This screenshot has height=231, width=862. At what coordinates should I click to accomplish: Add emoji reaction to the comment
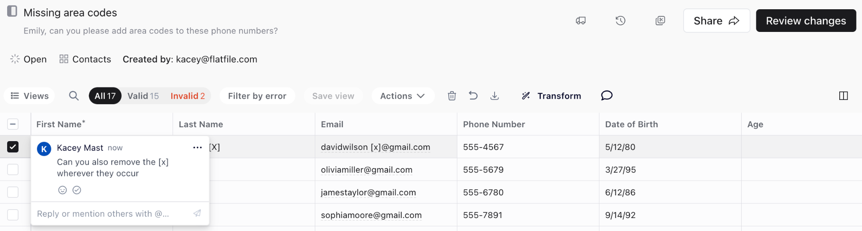(62, 190)
